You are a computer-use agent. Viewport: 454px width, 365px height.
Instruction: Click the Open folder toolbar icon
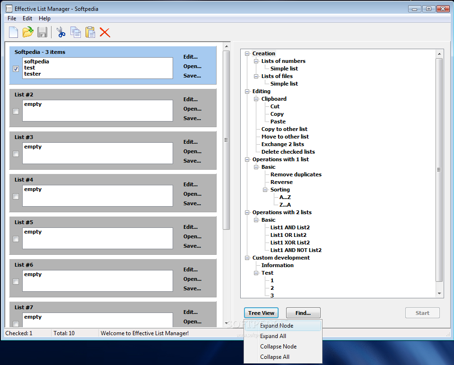tap(28, 32)
